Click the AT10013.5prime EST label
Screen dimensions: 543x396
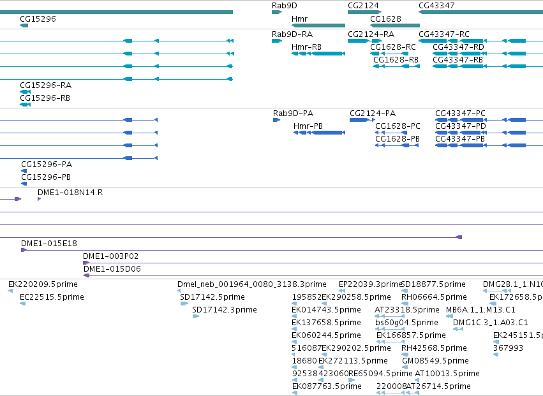[x=447, y=374]
